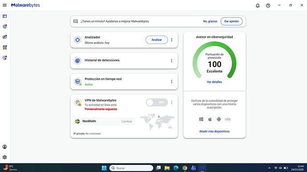Open Google Chrome from taskbar

coord(185,168)
